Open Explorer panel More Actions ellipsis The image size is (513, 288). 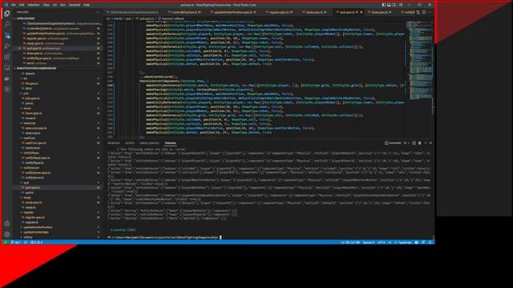(x=98, y=12)
